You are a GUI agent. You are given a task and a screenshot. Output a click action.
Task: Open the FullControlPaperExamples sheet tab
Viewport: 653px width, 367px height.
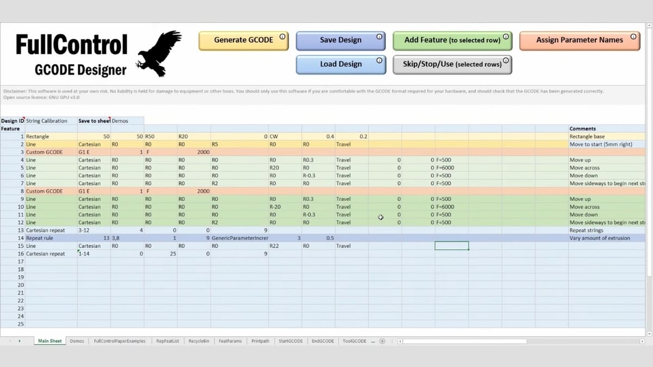[x=120, y=341]
